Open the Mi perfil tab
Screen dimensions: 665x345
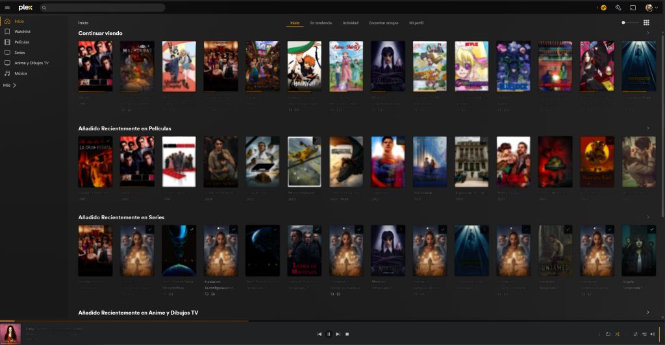416,23
